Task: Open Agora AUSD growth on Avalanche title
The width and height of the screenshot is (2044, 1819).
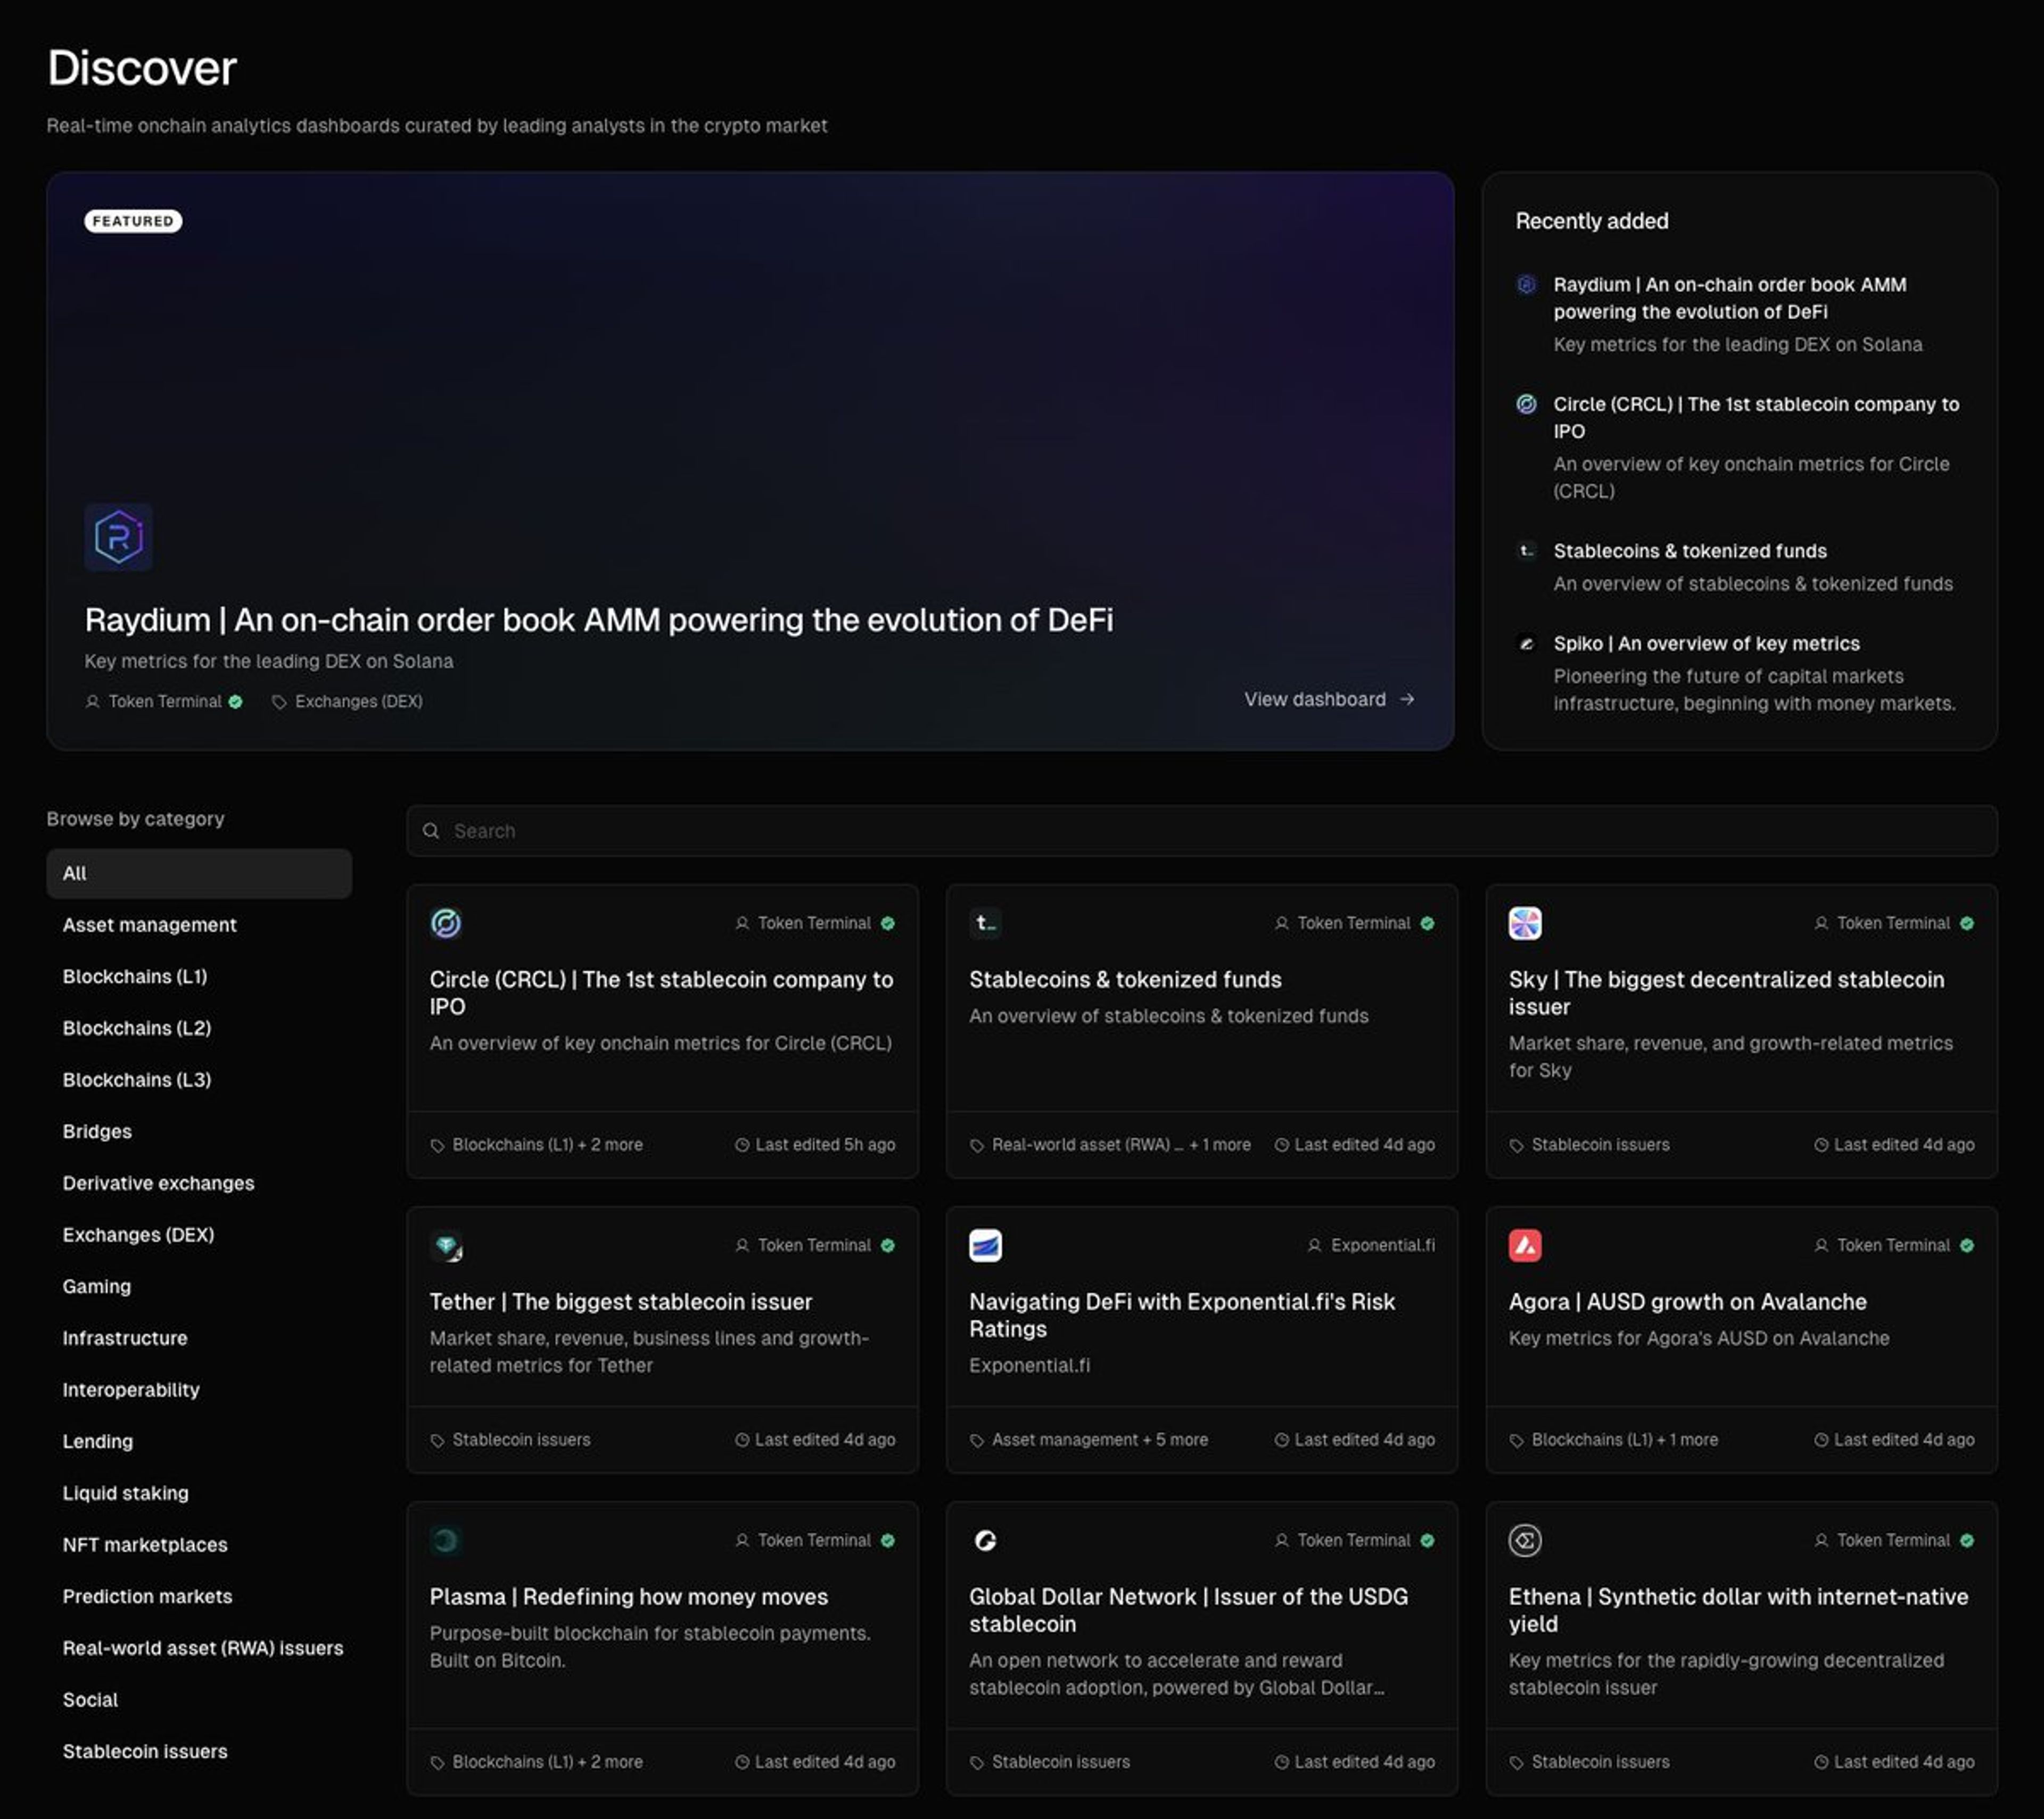Action: pos(1688,1302)
